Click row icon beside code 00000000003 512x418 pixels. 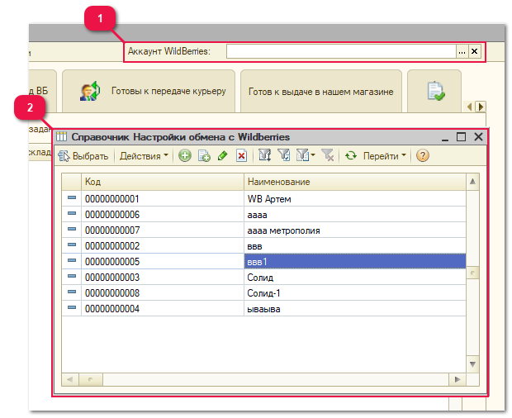[72, 276]
